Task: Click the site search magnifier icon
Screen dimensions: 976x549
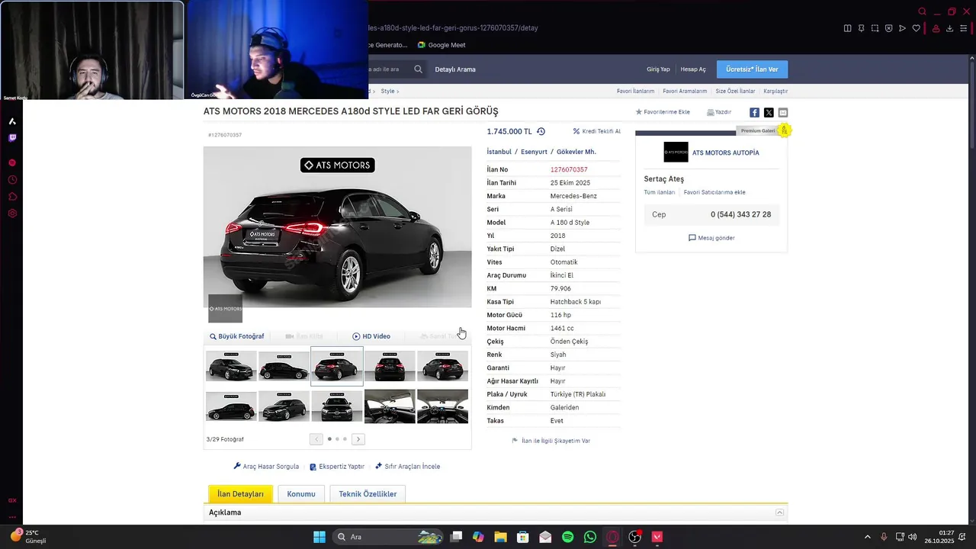Action: click(x=419, y=69)
